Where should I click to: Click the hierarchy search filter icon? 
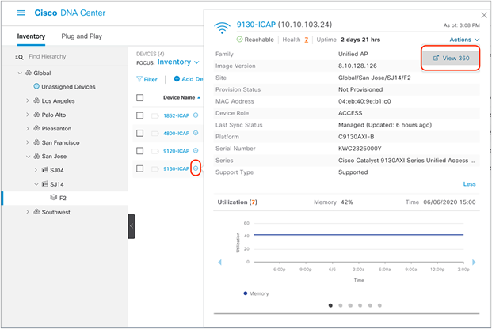pos(19,57)
